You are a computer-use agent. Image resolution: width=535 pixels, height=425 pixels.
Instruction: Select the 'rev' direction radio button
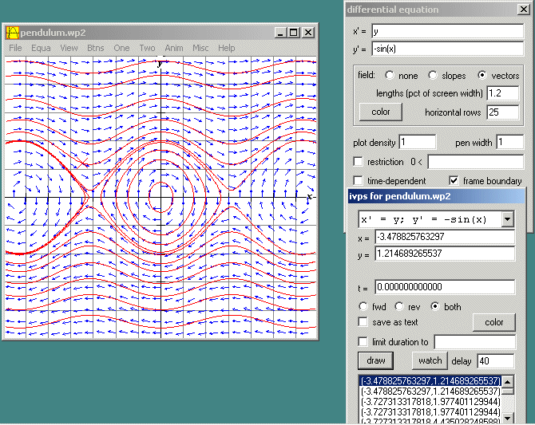pyautogui.click(x=400, y=307)
